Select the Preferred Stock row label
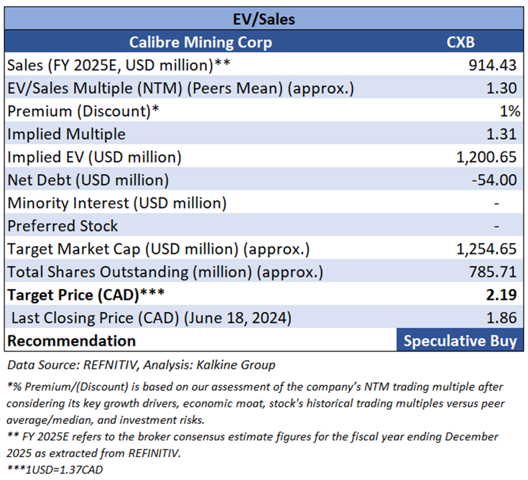528x480 pixels. click(x=62, y=226)
